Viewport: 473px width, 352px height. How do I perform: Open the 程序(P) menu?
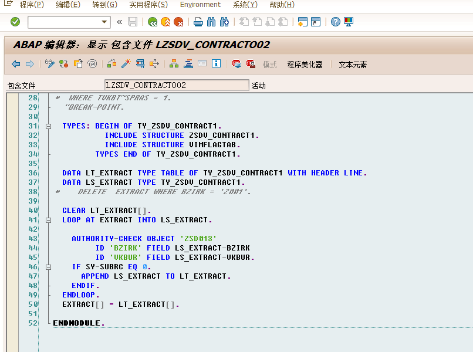point(31,5)
